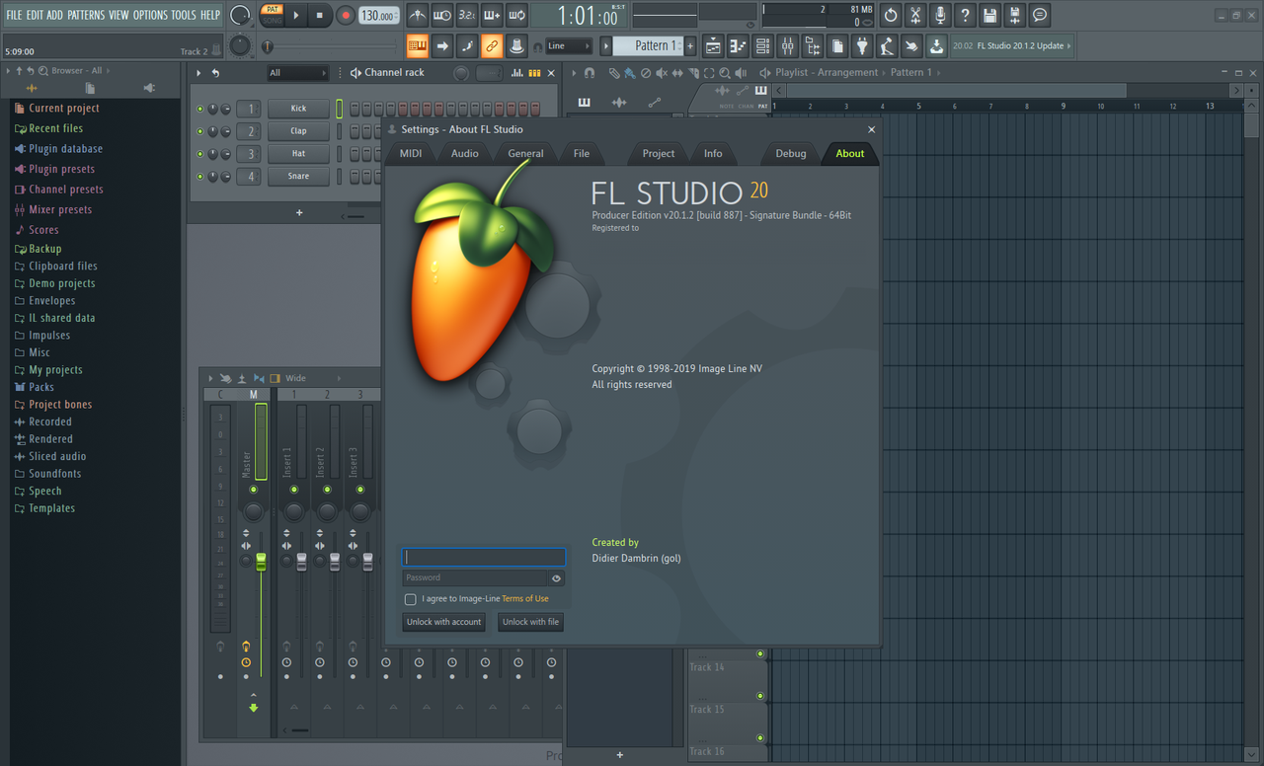Open the Piano roll view icon
1264x766 pixels.
click(x=738, y=45)
